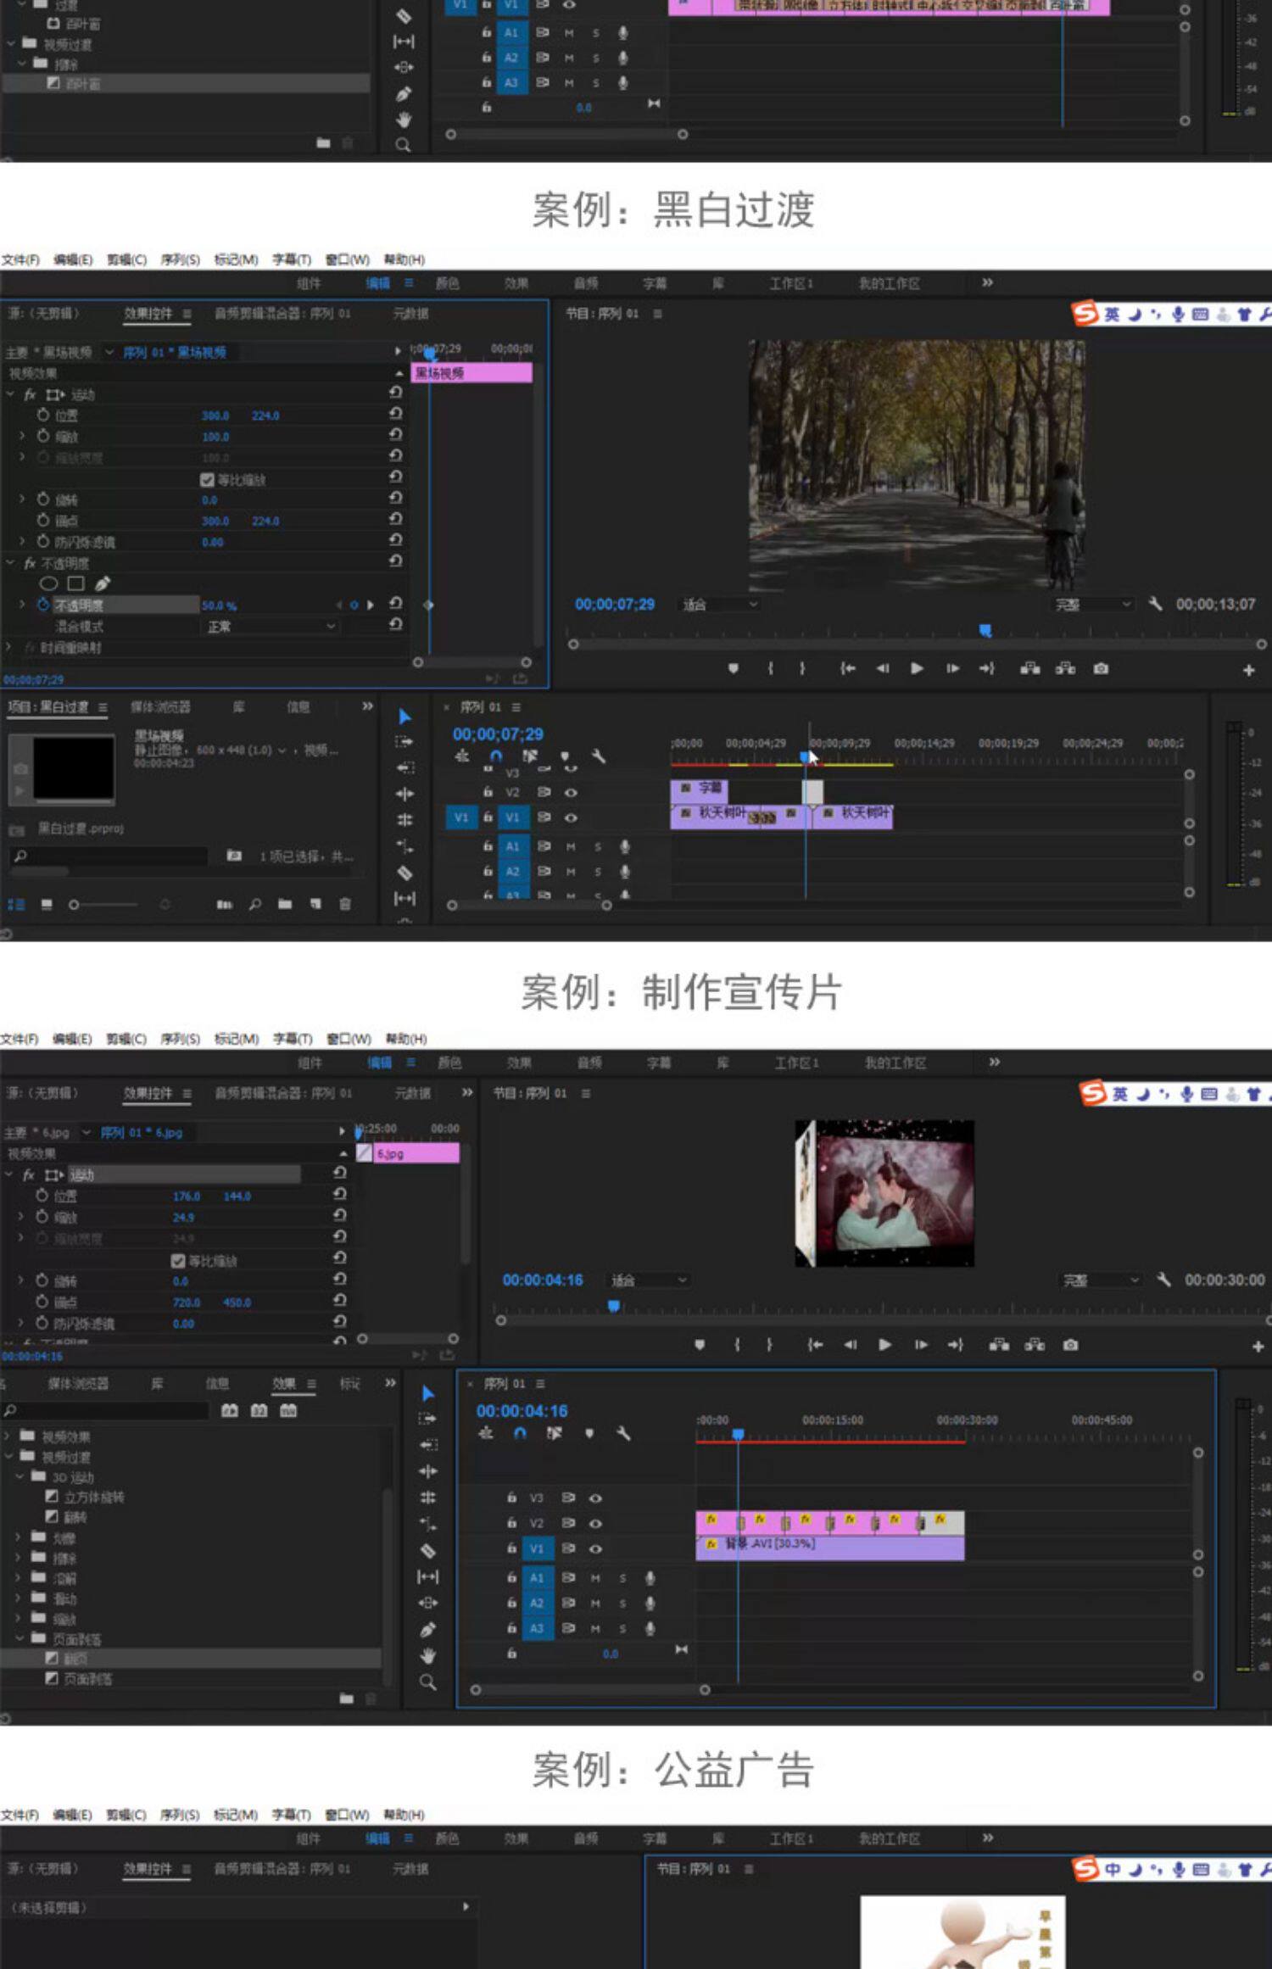Image resolution: width=1272 pixels, height=1969 pixels.
Task: Click the first accelerated-effects filter icon in Effects panel
Action: (230, 1410)
